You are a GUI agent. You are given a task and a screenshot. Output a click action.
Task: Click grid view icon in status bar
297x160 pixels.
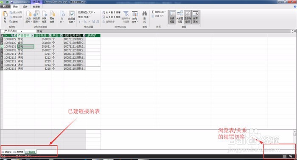[284, 157]
